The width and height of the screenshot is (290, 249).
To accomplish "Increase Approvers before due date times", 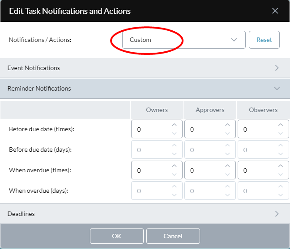I will pyautogui.click(x=227, y=125).
